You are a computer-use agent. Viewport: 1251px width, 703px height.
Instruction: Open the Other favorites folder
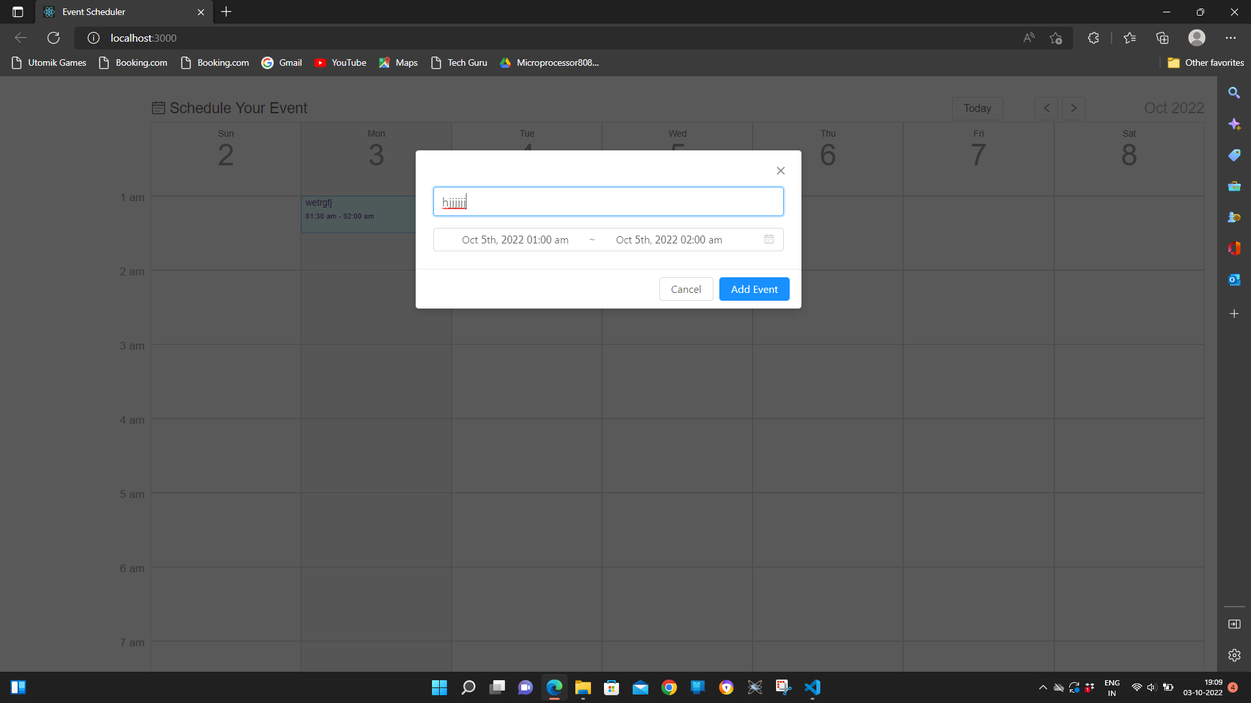click(x=1205, y=62)
